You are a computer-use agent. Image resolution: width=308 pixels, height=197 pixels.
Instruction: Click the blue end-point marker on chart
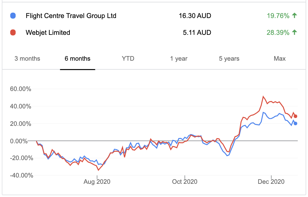295,124
